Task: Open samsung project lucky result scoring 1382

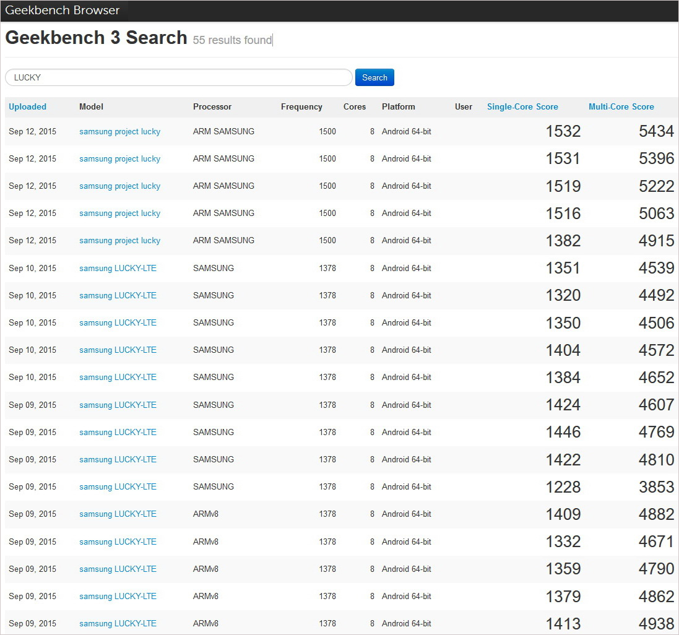Action: tap(119, 241)
